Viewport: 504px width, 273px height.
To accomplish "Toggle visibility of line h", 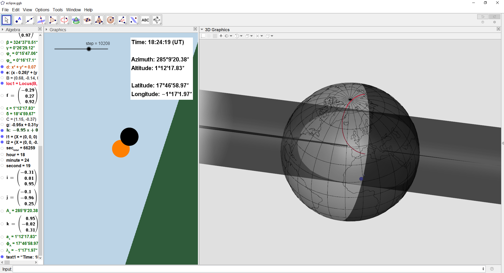I will pyautogui.click(x=2, y=130).
